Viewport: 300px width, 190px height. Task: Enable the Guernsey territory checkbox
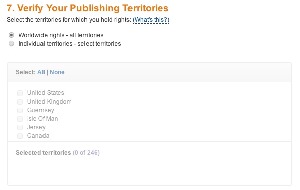pos(20,110)
